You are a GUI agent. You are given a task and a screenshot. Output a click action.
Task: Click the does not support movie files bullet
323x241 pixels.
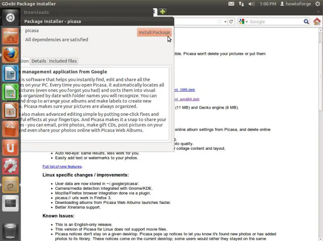pos(111,229)
